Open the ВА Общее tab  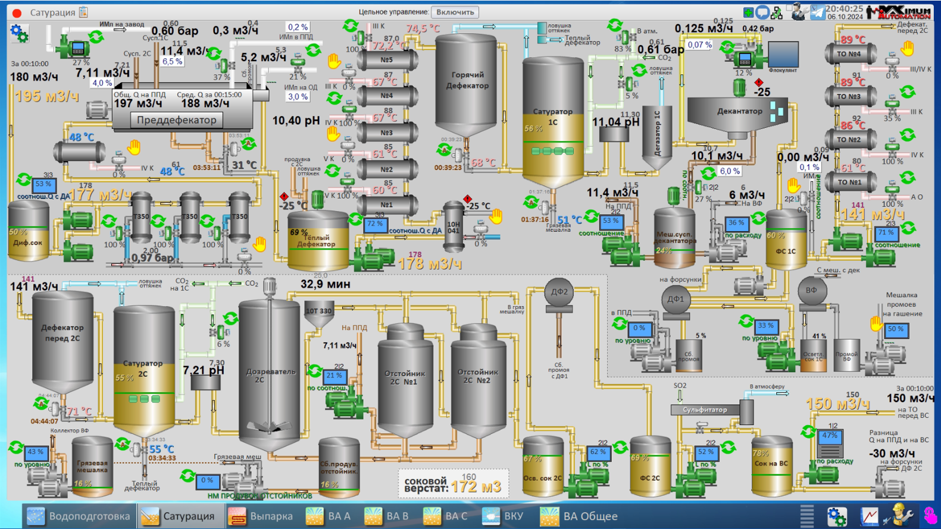(x=579, y=516)
